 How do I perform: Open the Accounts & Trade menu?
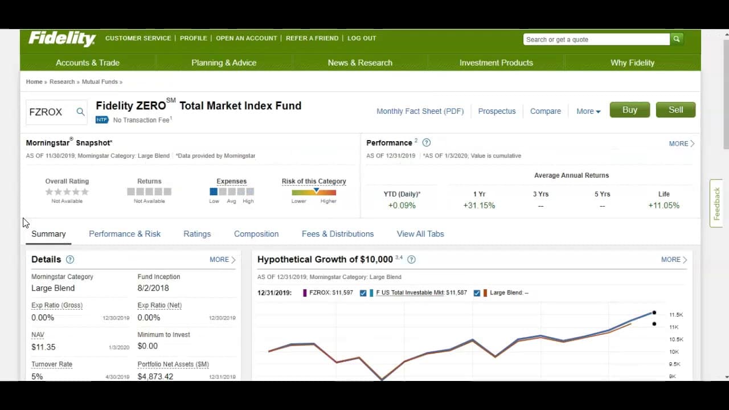[x=88, y=63]
